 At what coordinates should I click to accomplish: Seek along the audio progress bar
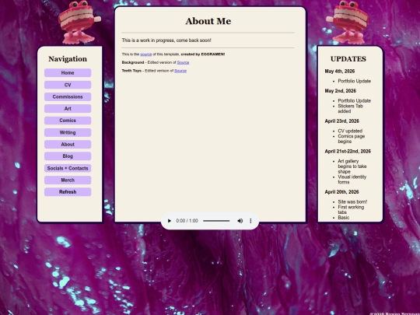(x=216, y=221)
